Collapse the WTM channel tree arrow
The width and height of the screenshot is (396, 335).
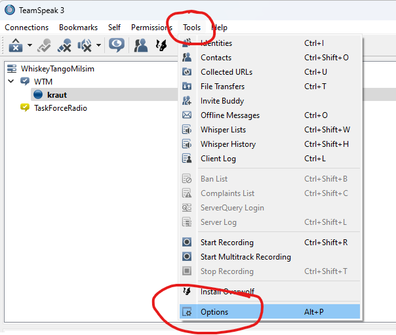coord(11,81)
